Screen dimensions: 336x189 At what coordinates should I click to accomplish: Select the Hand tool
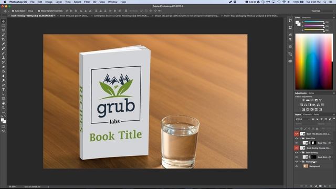[3, 103]
